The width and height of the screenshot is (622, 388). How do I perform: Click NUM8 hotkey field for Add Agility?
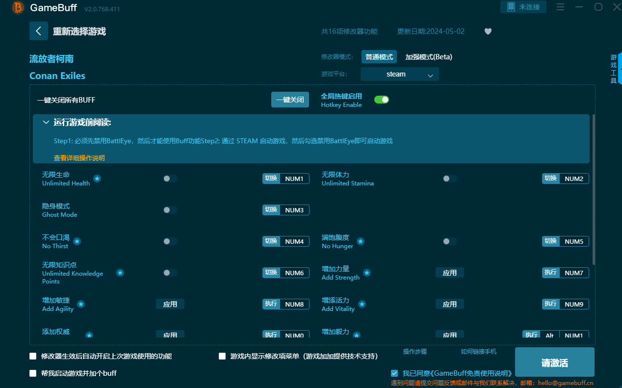[x=294, y=304]
